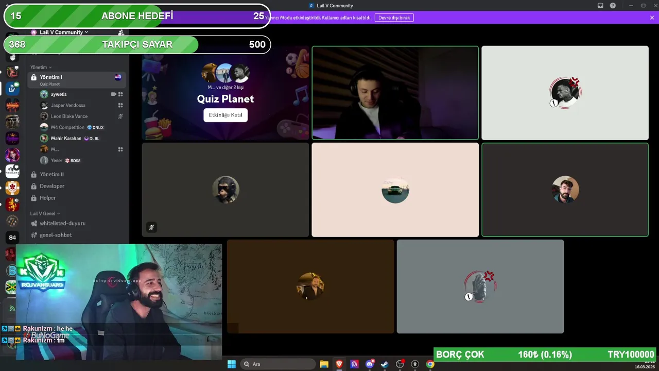Open Google Chrome from the taskbar
This screenshot has width=659, height=371.
point(430,364)
